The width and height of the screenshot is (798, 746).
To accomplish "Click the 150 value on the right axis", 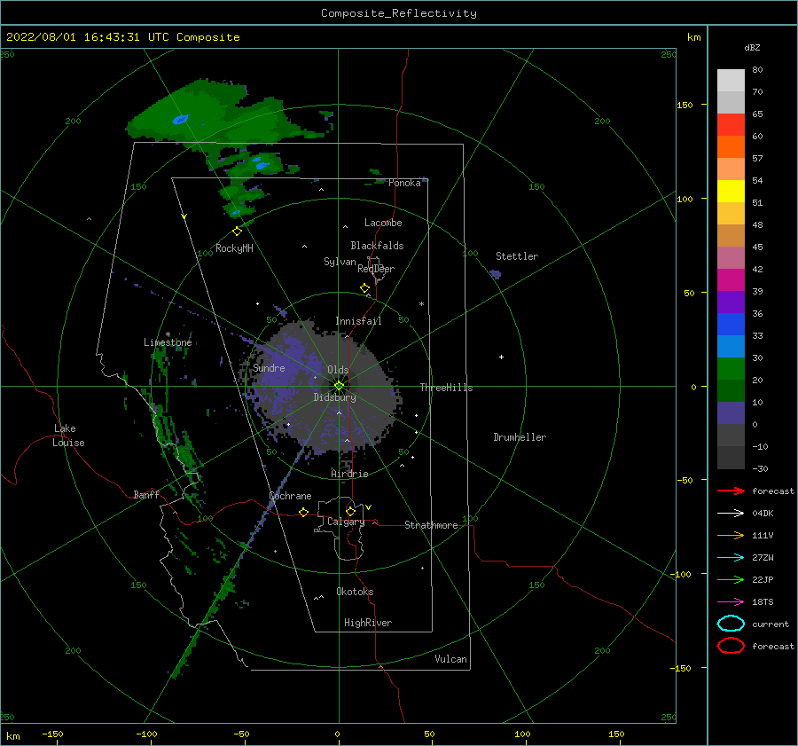I will [685, 105].
